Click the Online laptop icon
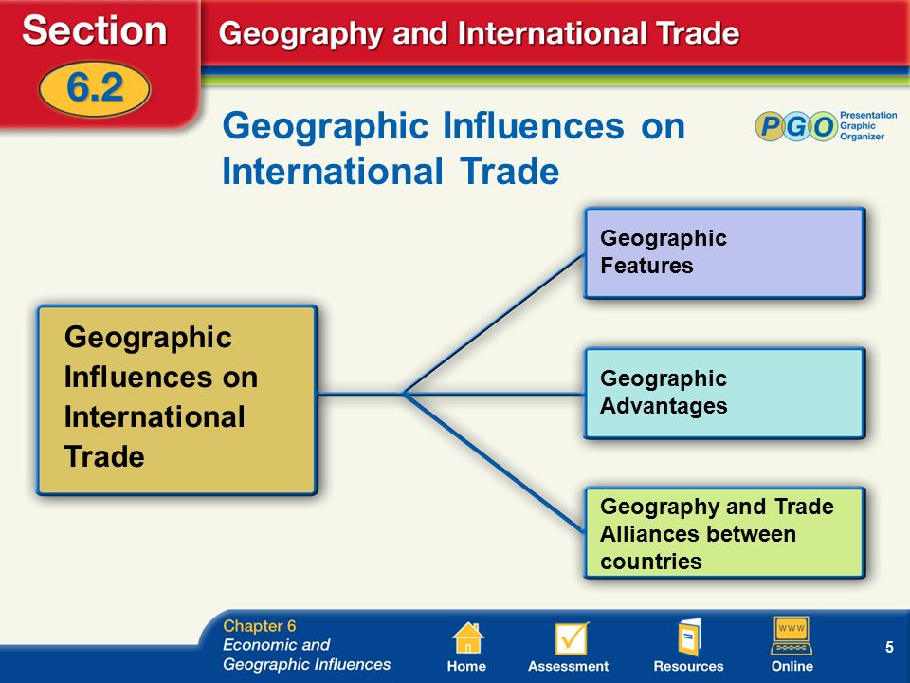Screen dimensions: 910x683 click(792, 637)
